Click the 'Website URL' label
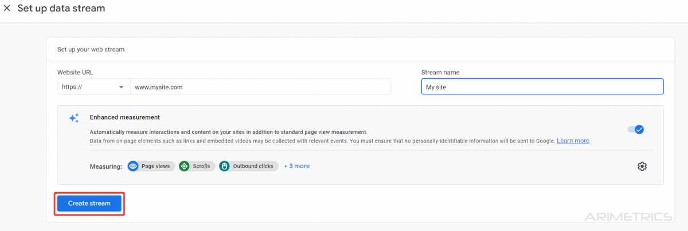This screenshot has width=688, height=231. click(x=75, y=72)
